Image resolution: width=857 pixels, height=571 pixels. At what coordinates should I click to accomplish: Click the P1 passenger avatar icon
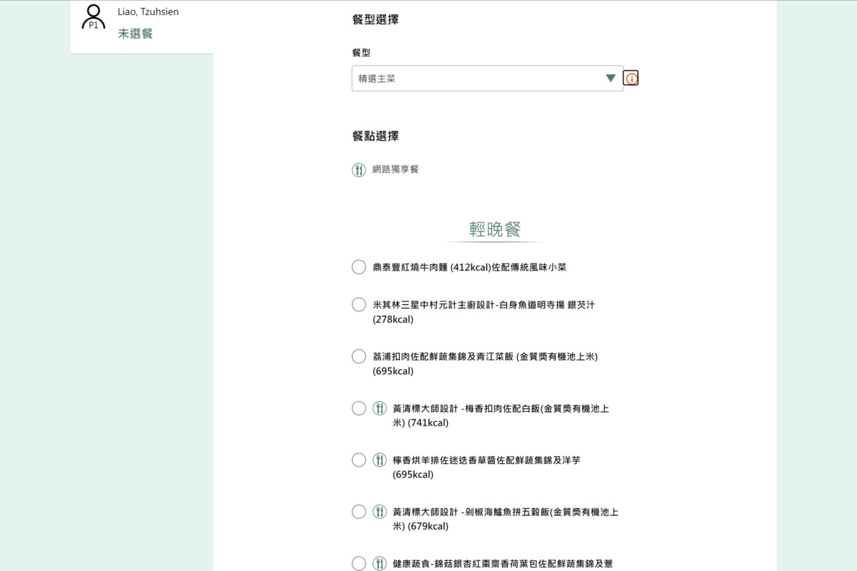coord(94,17)
